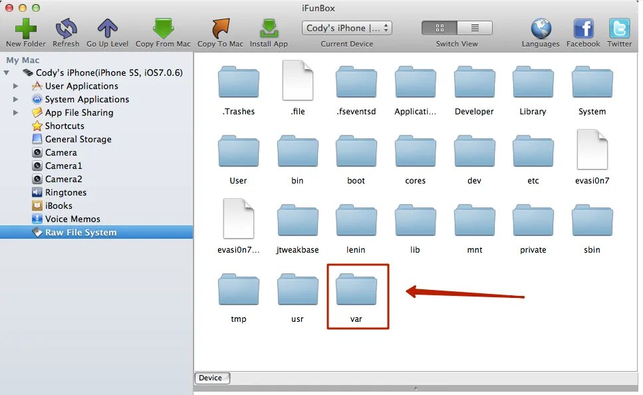Screen dimensions: 643x395
Task: Expand the System Applications node
Action: [x=15, y=99]
